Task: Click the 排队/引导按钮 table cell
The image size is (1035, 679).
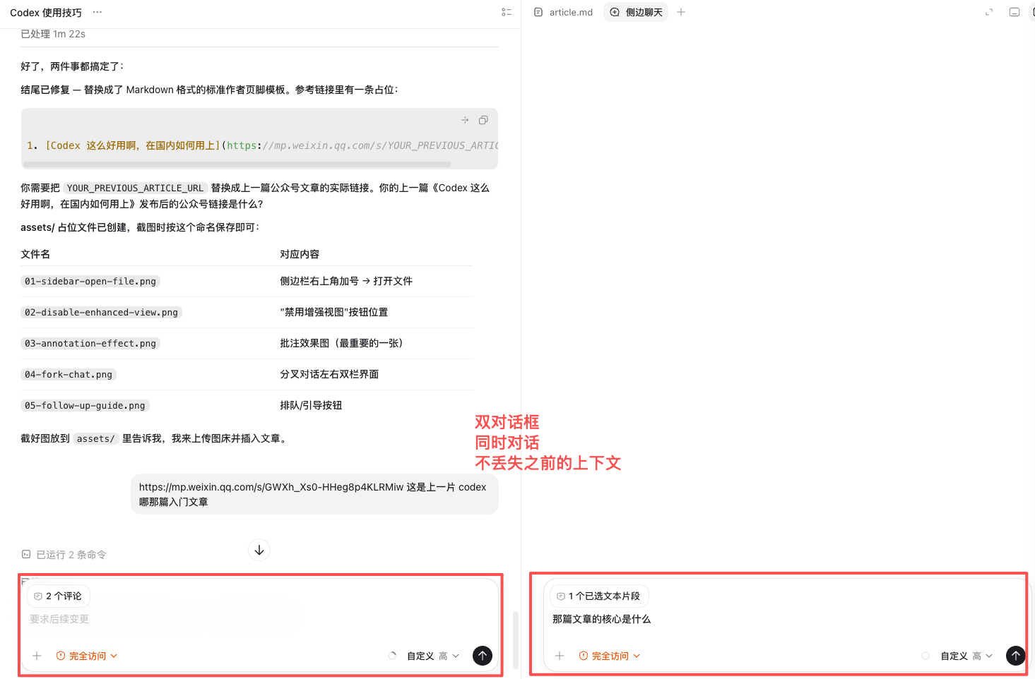Action: (x=311, y=405)
